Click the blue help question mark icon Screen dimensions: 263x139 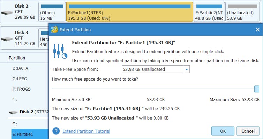56,131
